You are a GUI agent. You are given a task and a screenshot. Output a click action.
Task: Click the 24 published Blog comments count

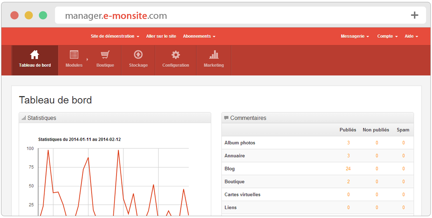pos(348,169)
